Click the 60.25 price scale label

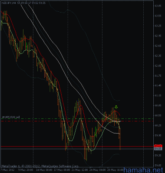point(158,126)
